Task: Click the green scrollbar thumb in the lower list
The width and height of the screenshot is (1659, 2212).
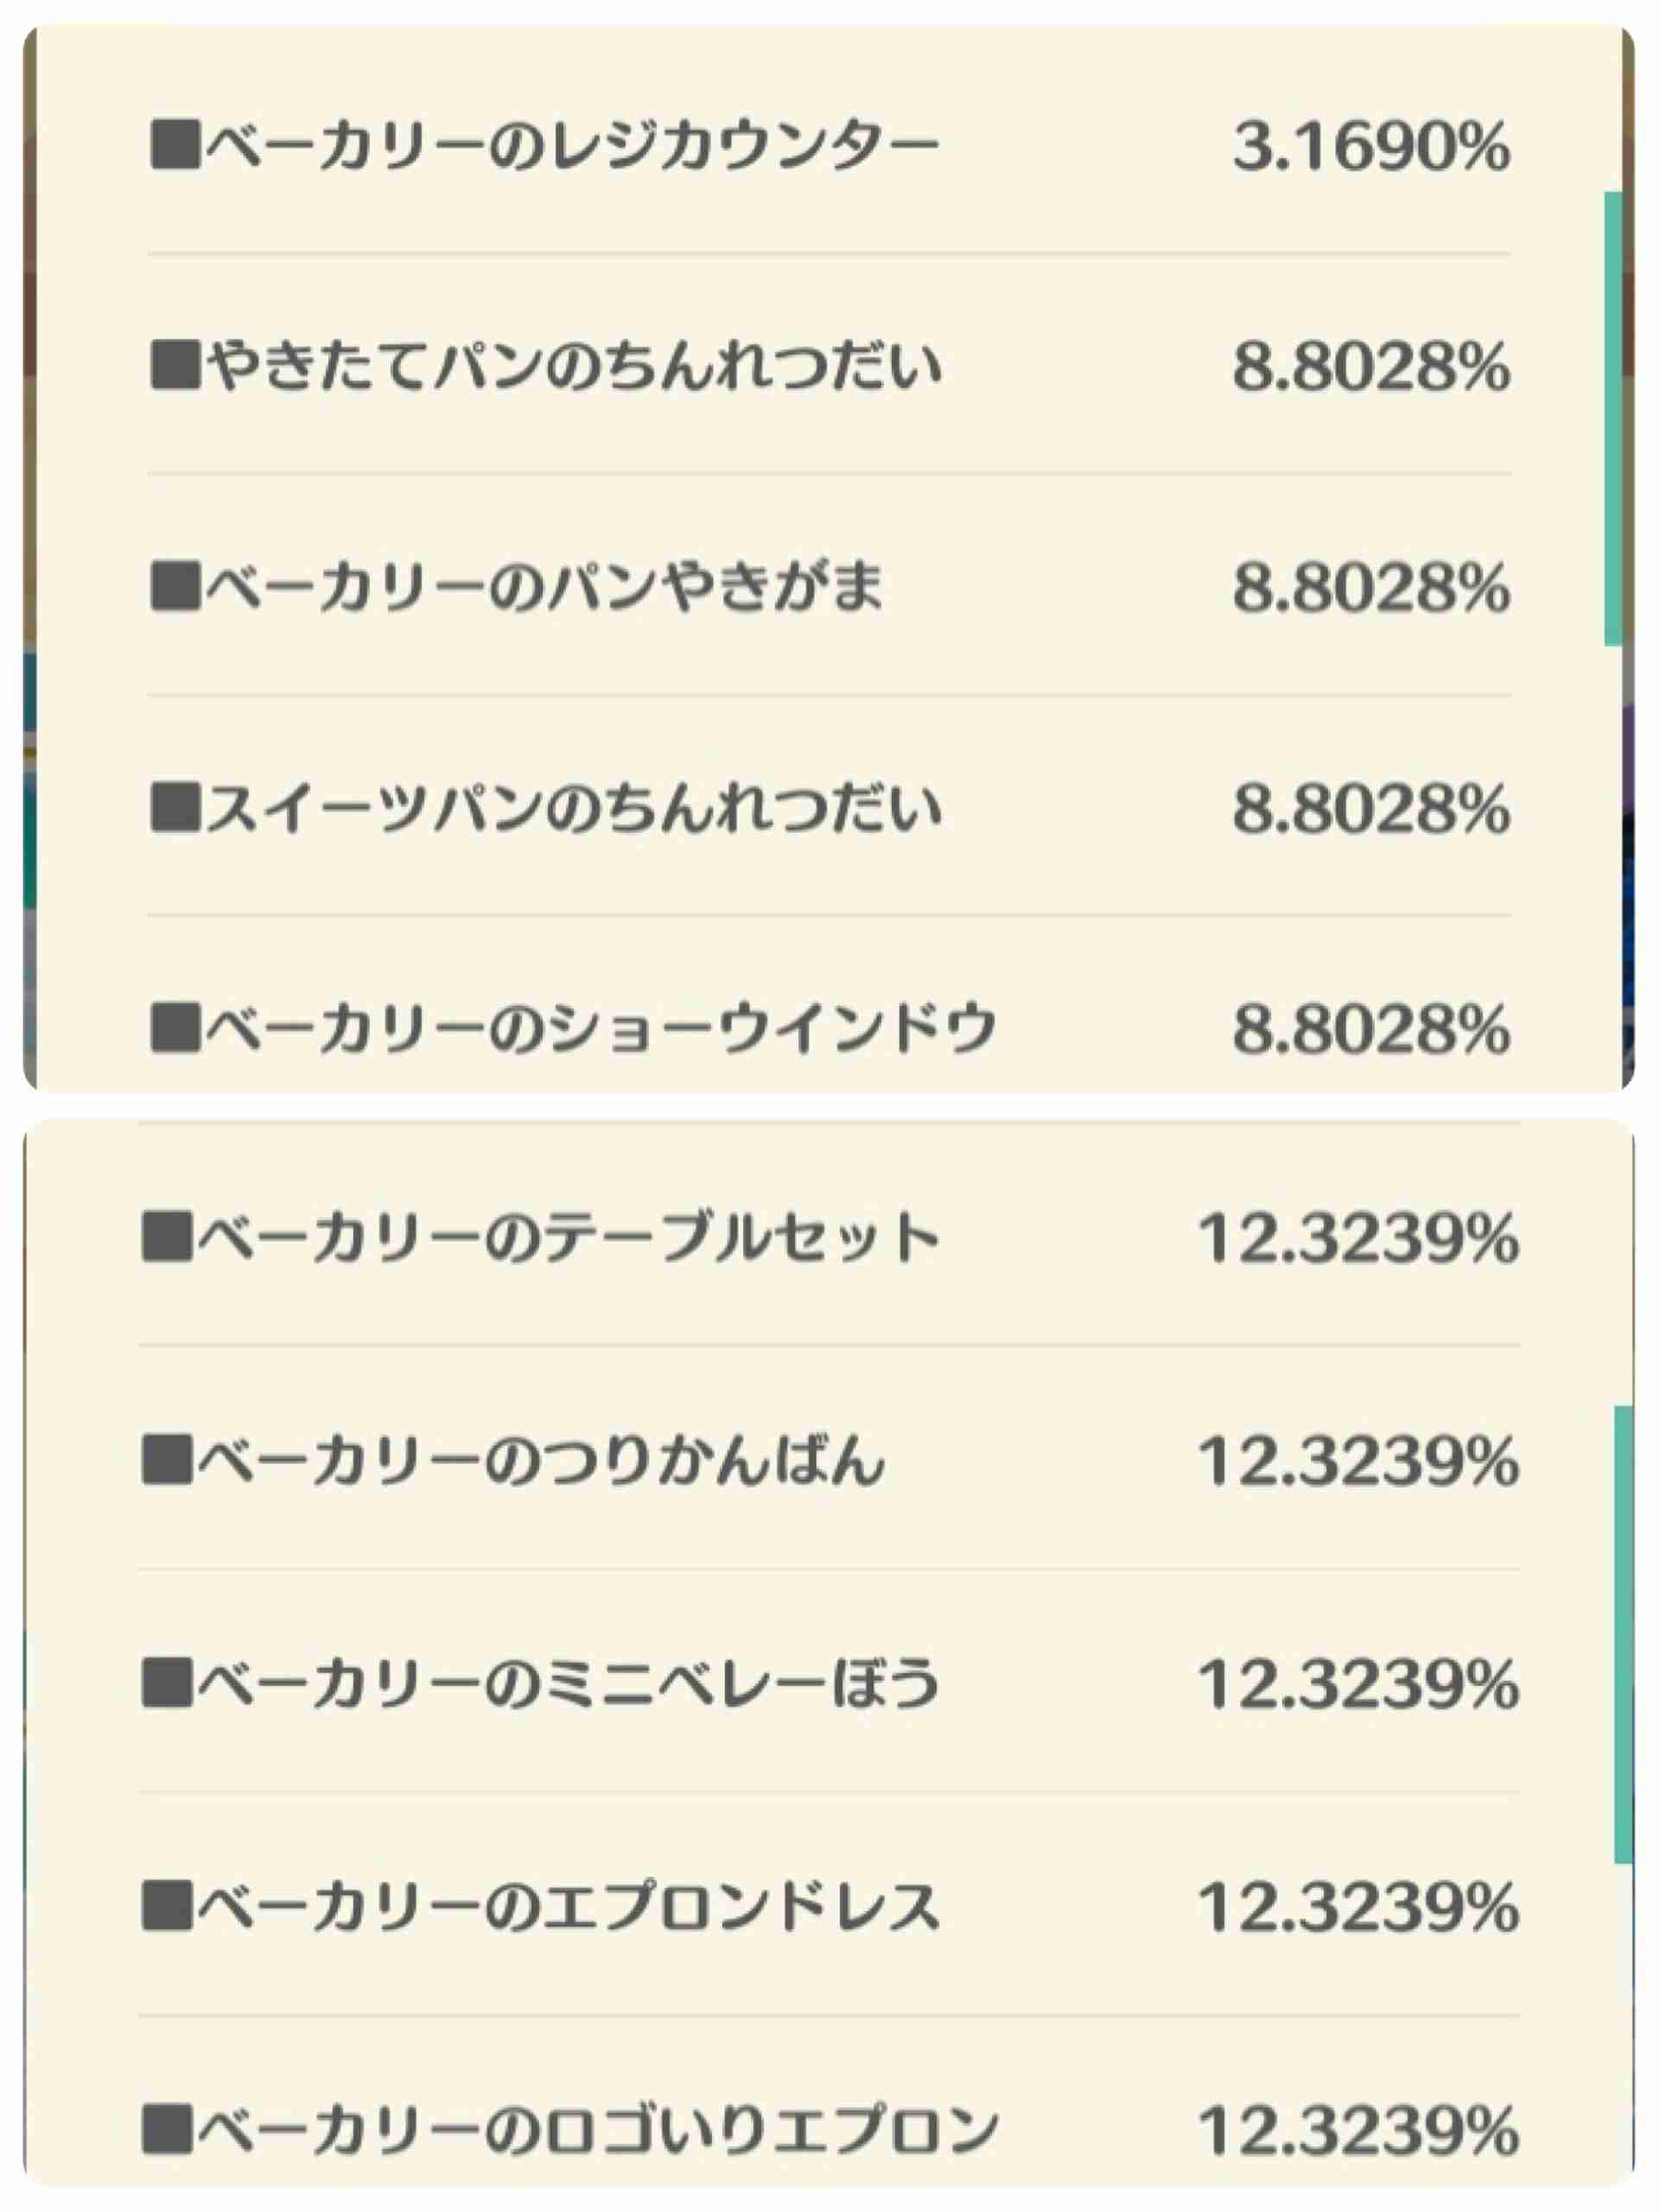Action: click(1623, 1634)
